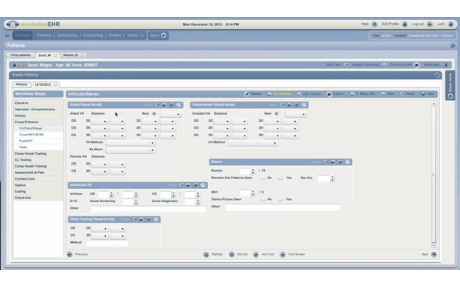
Task: Click the Previous arrow icon
Action: click(x=70, y=254)
